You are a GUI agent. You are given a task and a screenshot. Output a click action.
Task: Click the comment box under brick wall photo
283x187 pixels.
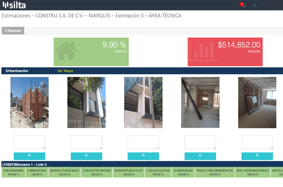point(29,142)
